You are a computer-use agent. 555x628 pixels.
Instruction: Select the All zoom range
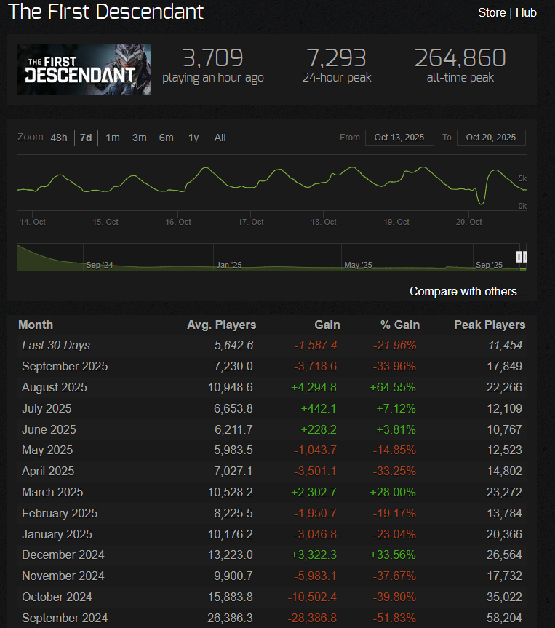coord(220,138)
